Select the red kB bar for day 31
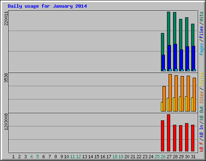 tap(193, 138)
